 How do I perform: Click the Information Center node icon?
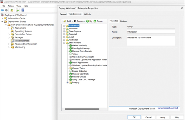click(x=6, y=18)
